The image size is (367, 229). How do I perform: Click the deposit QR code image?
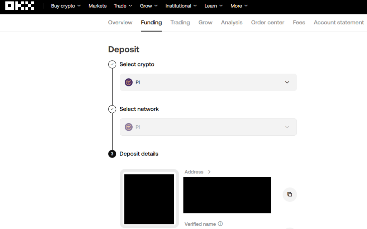tap(149, 199)
